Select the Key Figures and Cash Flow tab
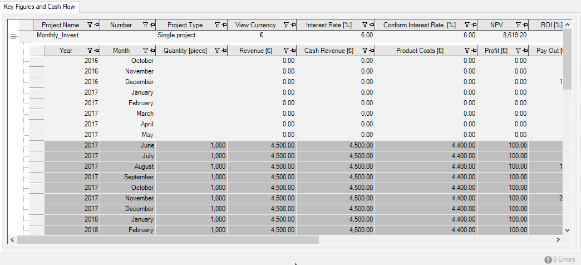This screenshot has width=581, height=265. pos(40,7)
